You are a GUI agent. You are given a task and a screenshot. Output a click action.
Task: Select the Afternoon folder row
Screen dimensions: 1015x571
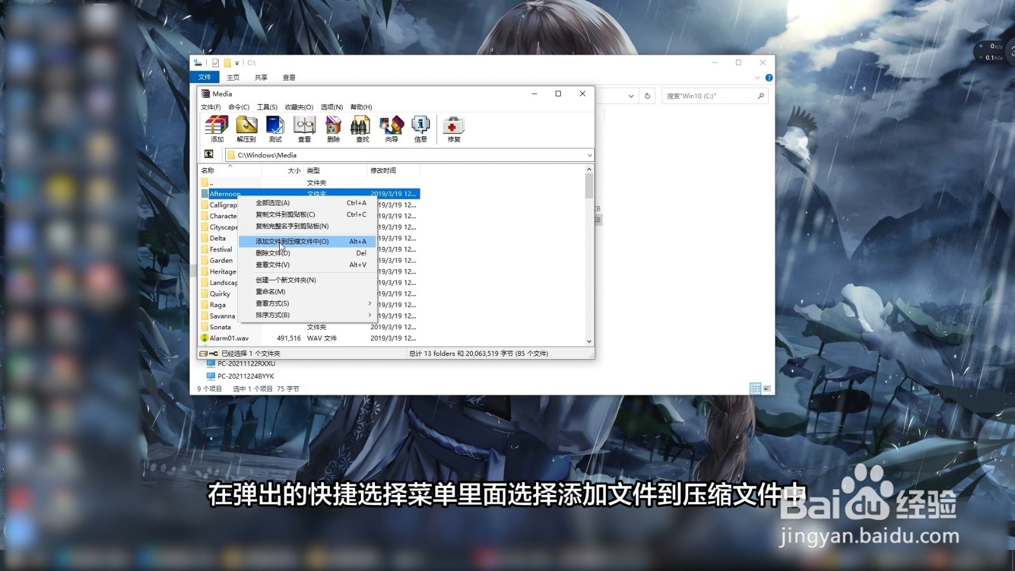click(x=310, y=194)
